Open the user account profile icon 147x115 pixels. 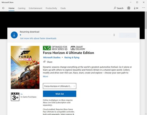[x=129, y=8]
